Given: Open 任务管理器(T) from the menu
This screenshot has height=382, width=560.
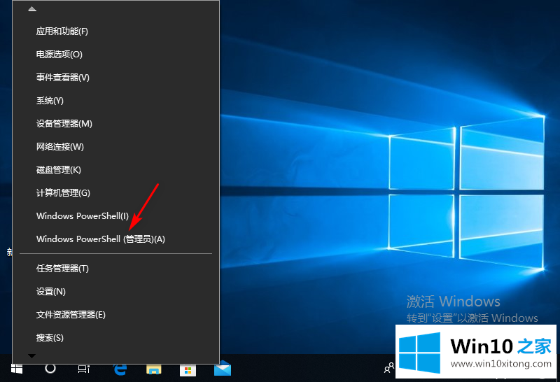Looking at the screenshot, I should pyautogui.click(x=62, y=269).
